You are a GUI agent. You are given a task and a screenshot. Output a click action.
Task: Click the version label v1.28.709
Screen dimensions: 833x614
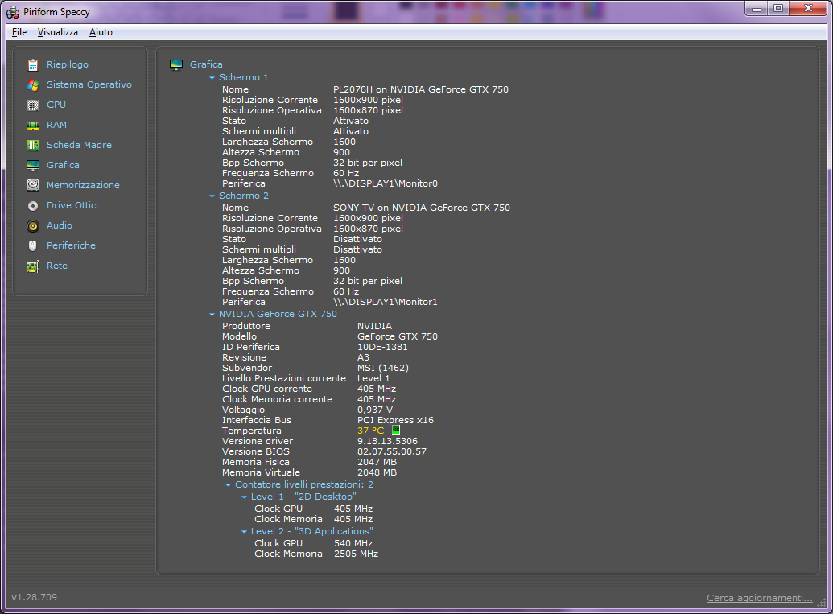[34, 597]
